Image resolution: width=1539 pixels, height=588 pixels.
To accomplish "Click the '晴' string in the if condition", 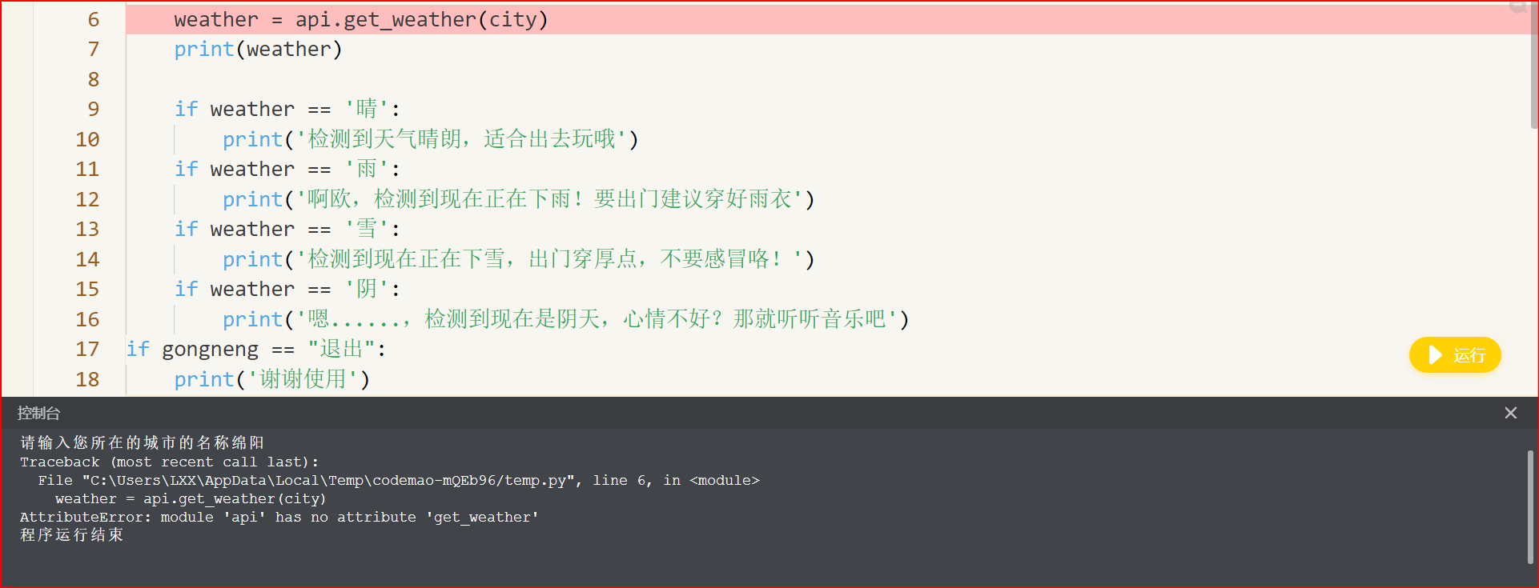I will pos(367,109).
